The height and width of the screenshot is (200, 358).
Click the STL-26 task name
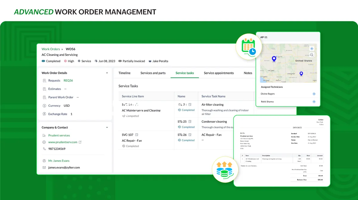[x=182, y=135]
